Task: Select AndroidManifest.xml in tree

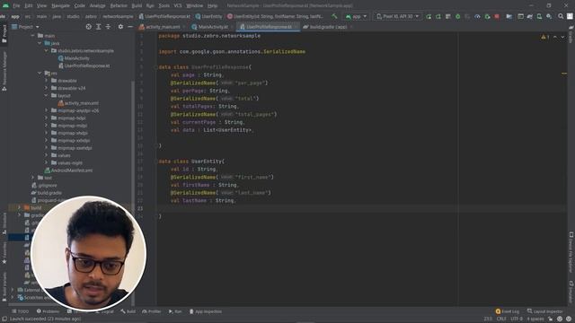Action: pos(68,170)
